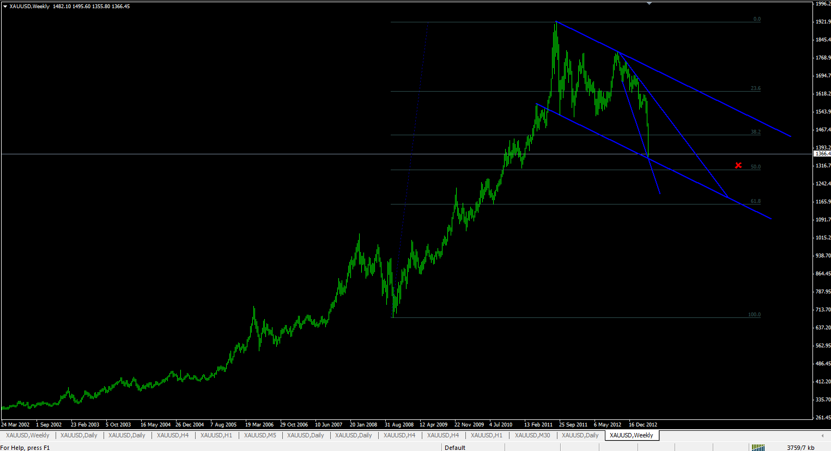The height and width of the screenshot is (451, 831).
Task: Click the 3759/7 kb traffic indicator
Action: (800, 448)
